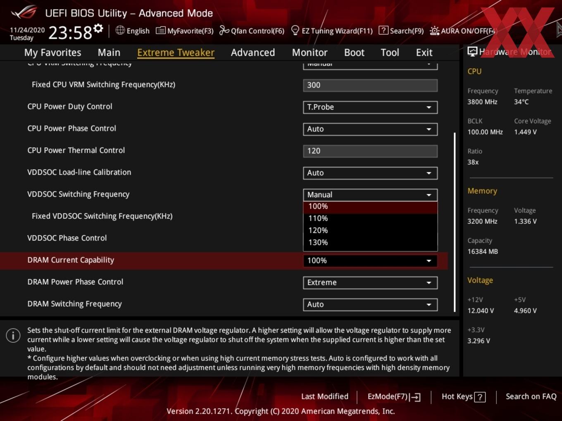Open the clock settings gear icon
Viewport: 562px width, 421px height.
tap(98, 28)
